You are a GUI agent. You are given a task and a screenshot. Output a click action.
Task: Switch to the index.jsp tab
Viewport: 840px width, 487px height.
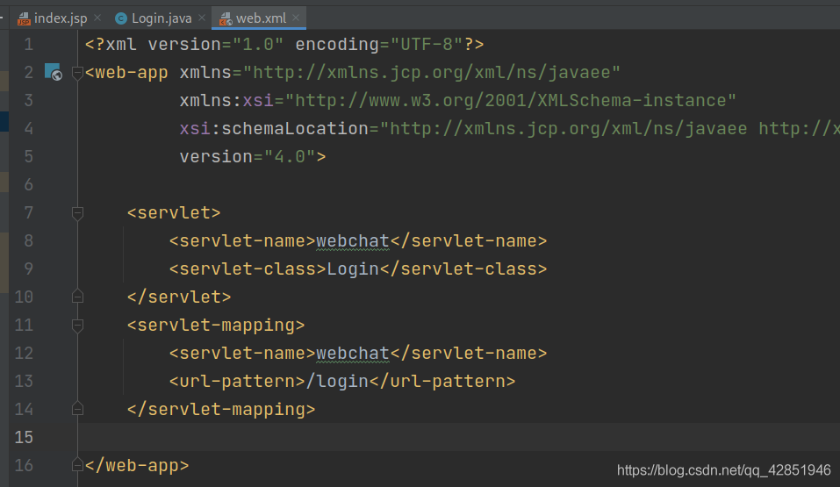60,18
